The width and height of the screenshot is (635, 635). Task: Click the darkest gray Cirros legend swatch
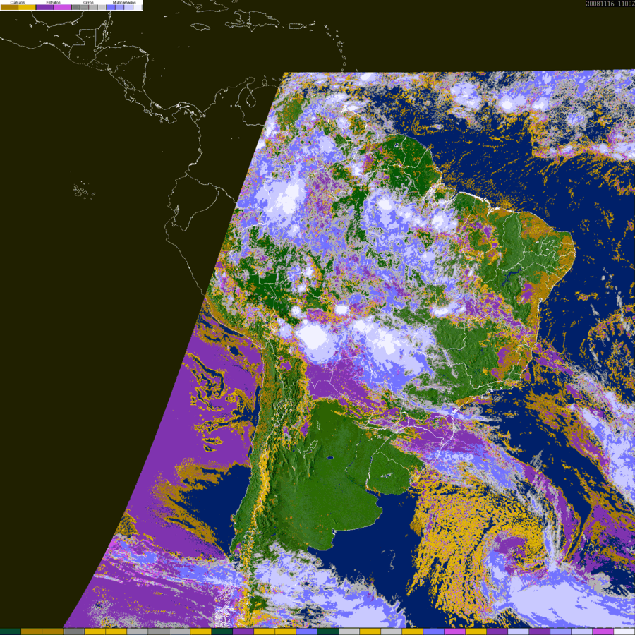click(75, 7)
